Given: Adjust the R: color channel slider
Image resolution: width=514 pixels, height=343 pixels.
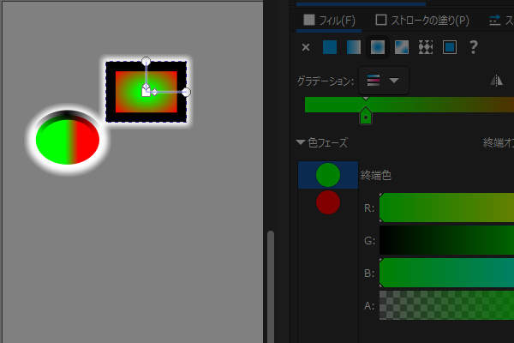Looking at the screenshot, I should (x=446, y=208).
